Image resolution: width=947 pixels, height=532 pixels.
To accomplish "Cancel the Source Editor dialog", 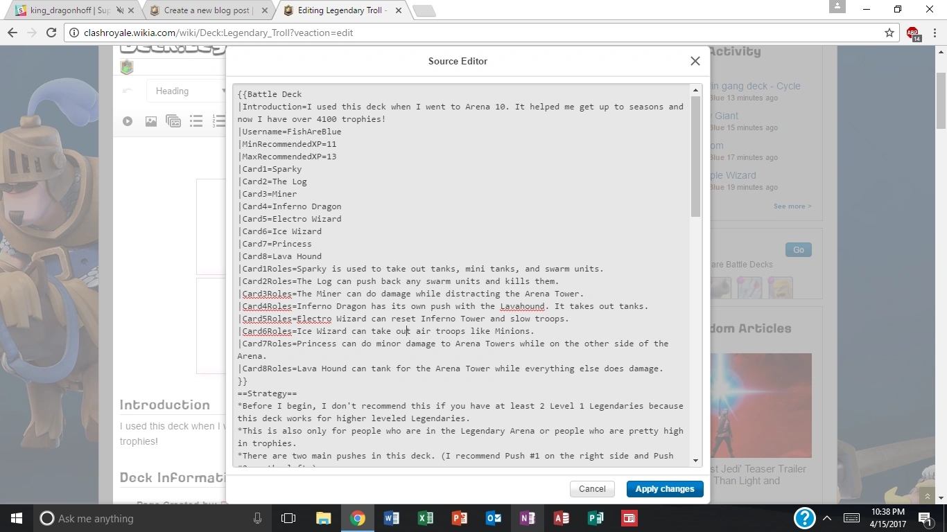I will point(592,489).
